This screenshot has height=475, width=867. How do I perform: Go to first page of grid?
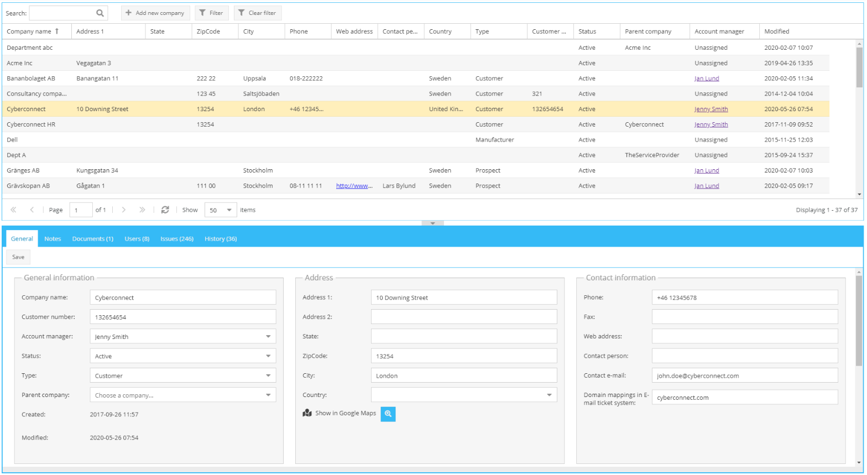pos(13,210)
